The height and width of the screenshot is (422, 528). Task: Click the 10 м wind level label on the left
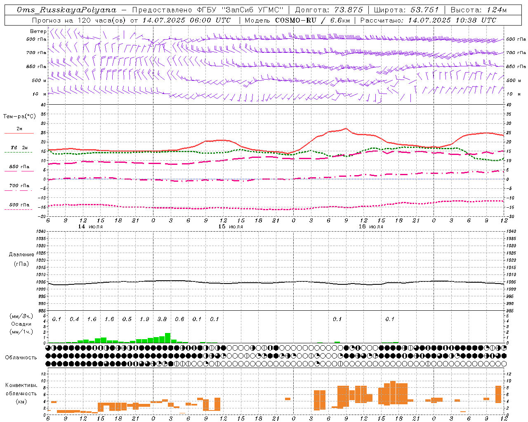[39, 94]
